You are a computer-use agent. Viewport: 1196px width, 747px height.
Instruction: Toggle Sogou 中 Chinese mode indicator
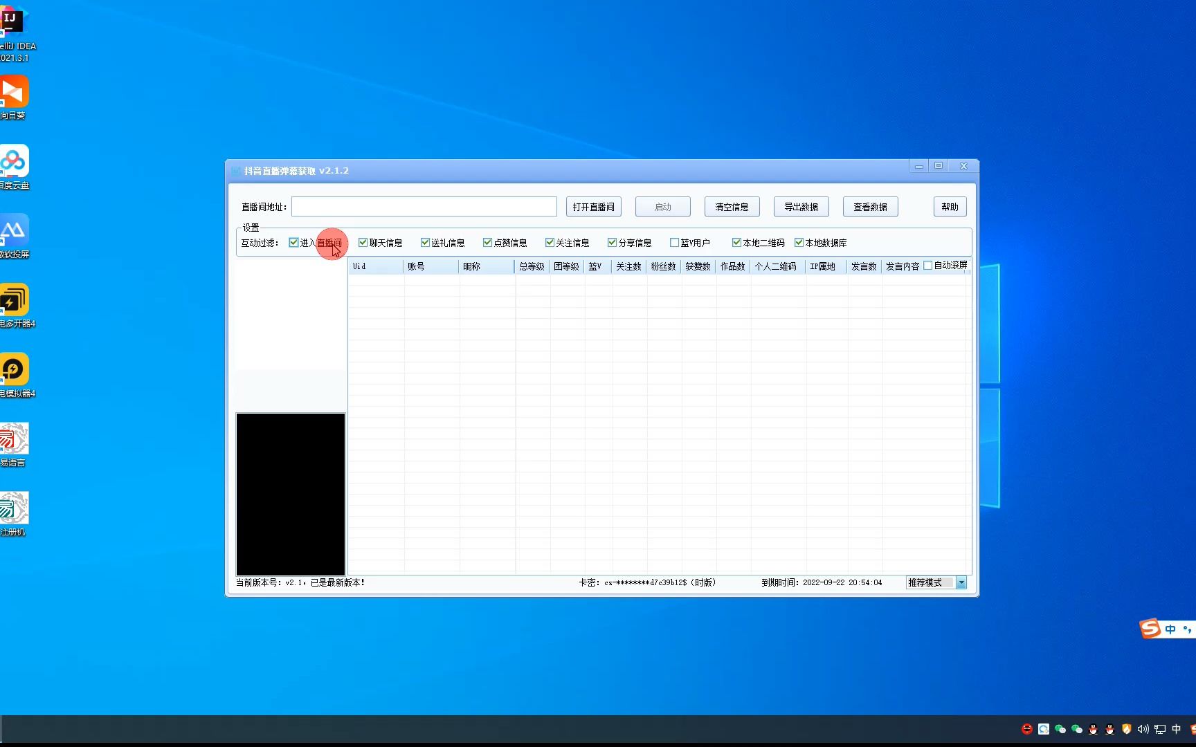click(x=1170, y=629)
